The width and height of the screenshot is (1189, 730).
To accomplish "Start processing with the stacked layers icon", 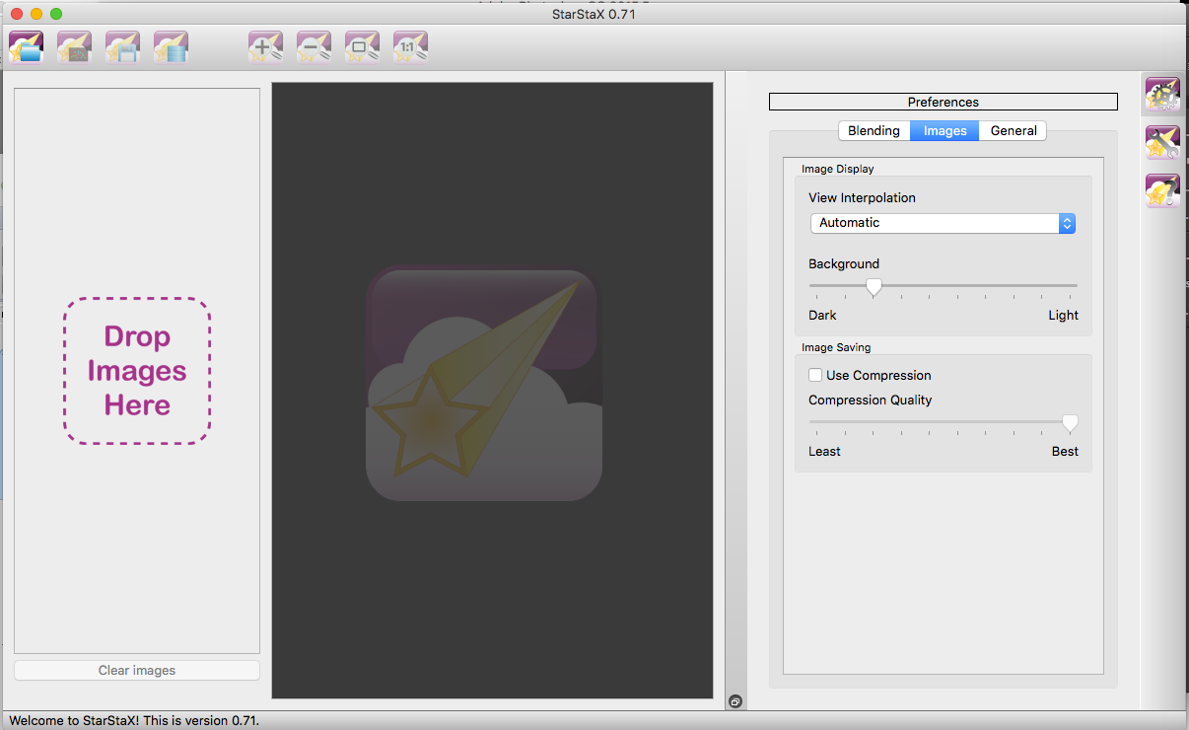I will 171,46.
